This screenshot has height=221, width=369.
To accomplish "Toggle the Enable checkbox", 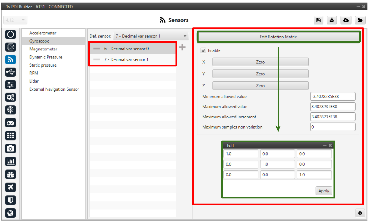I will click(203, 50).
